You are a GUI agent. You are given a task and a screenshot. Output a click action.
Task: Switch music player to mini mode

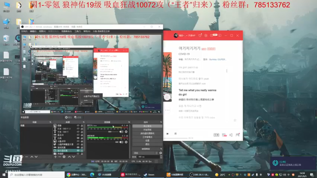(220, 36)
